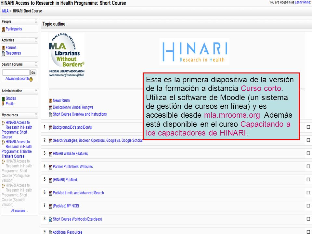This screenshot has width=312, height=234.
Task: Open the Profile link
Action: pos(10,104)
